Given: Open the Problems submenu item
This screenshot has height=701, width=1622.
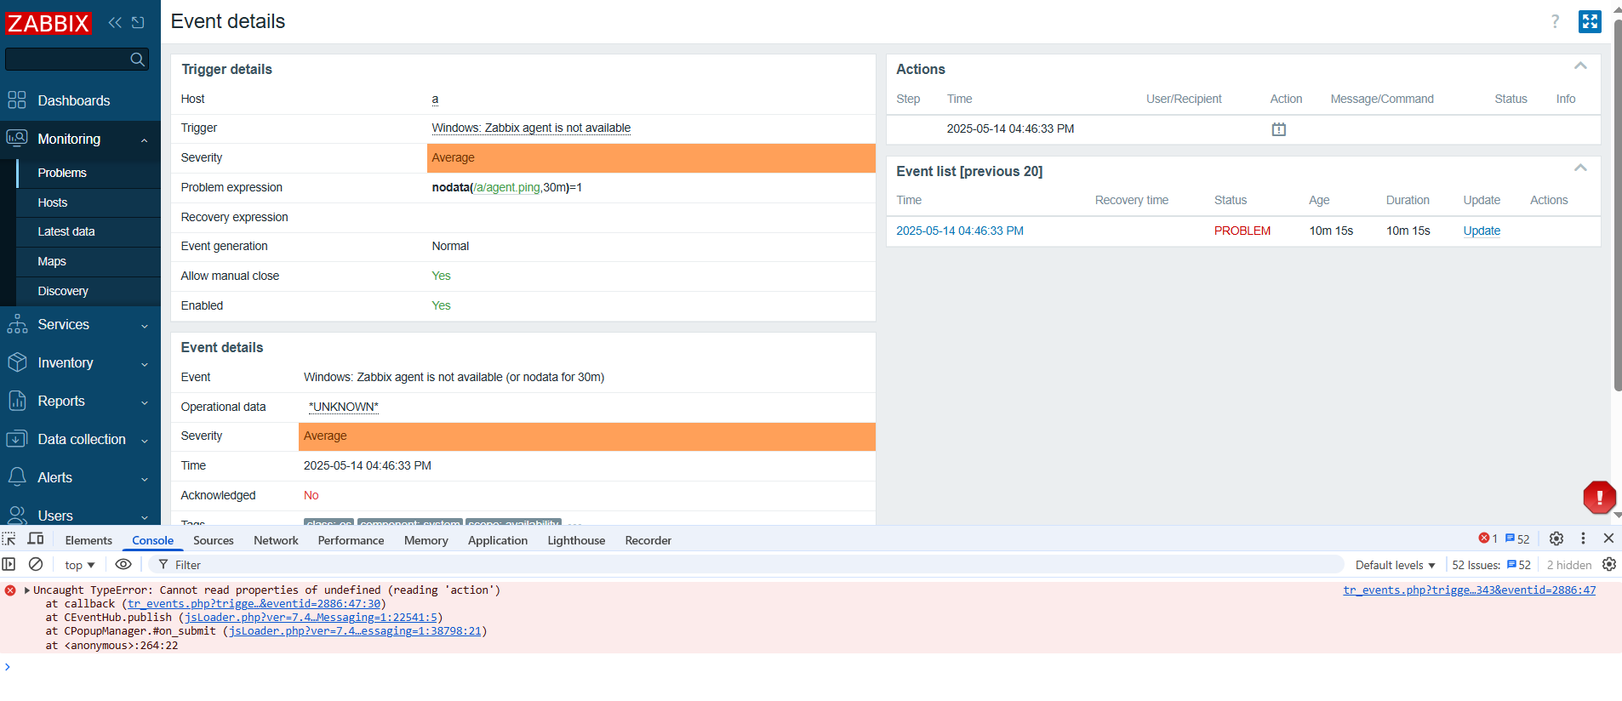Looking at the screenshot, I should pos(89,173).
